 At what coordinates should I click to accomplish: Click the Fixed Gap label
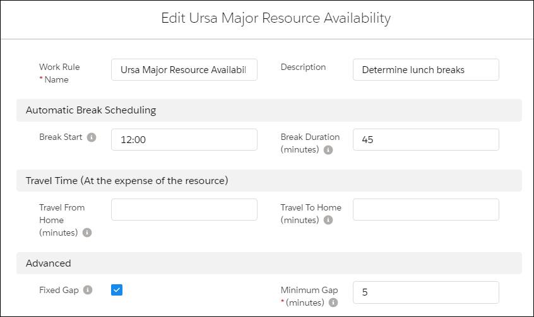[x=59, y=290]
